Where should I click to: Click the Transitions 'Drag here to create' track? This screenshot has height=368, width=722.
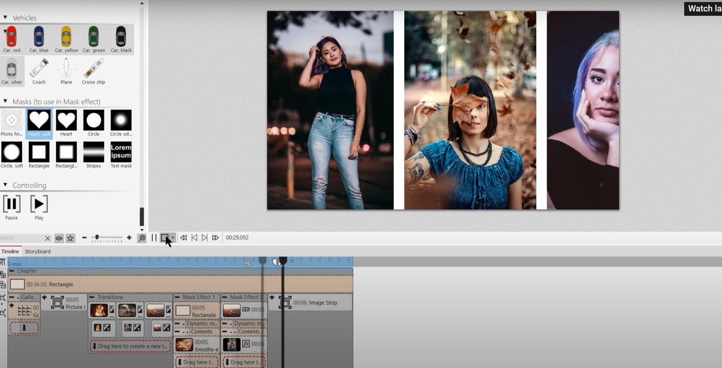pyautogui.click(x=130, y=346)
